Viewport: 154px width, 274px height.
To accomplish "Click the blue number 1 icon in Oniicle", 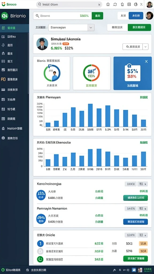I will [x=40, y=243].
